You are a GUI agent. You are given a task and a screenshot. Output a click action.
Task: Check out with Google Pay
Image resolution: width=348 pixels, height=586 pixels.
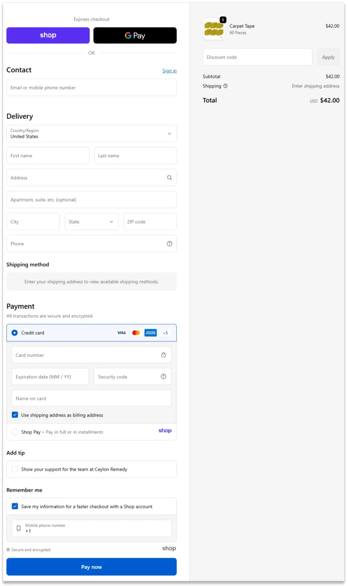click(135, 35)
